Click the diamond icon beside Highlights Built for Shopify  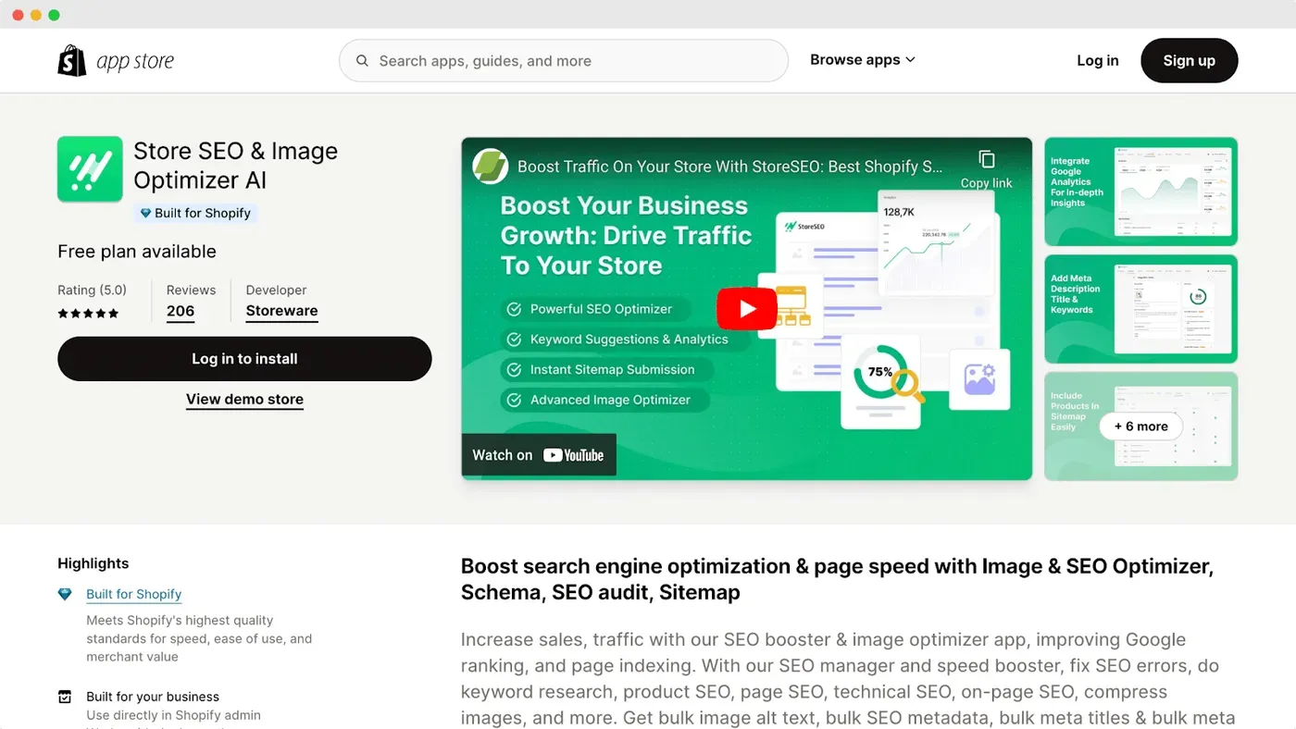tap(65, 594)
